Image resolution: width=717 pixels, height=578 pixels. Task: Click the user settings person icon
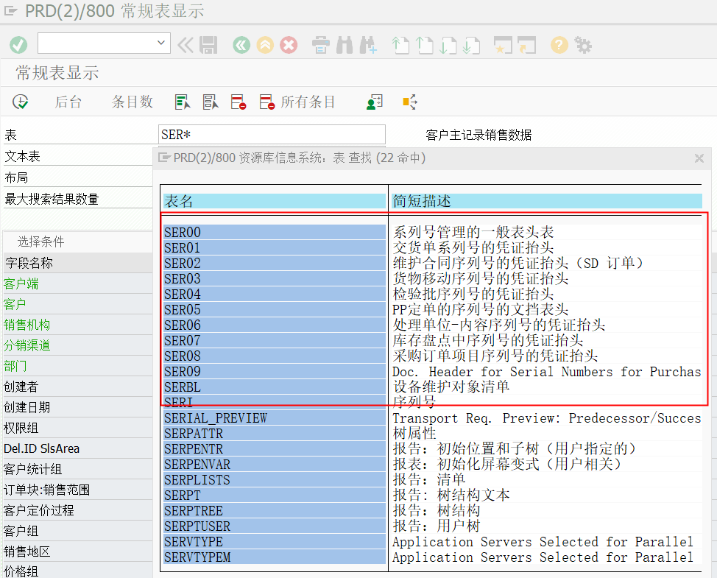click(375, 102)
